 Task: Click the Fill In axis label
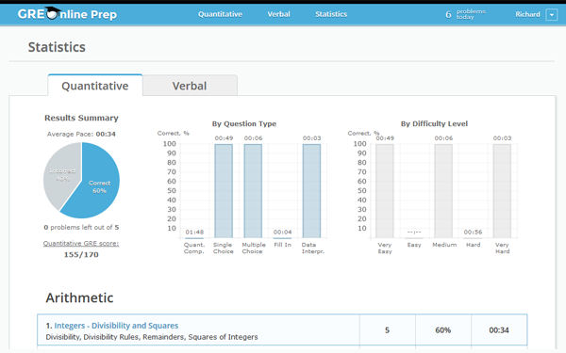[x=282, y=245]
